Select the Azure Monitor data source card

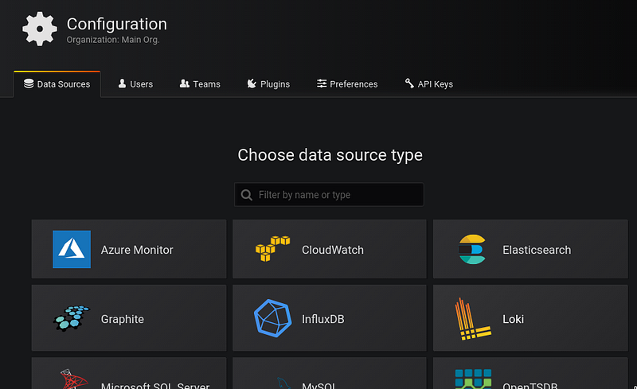[x=129, y=249]
